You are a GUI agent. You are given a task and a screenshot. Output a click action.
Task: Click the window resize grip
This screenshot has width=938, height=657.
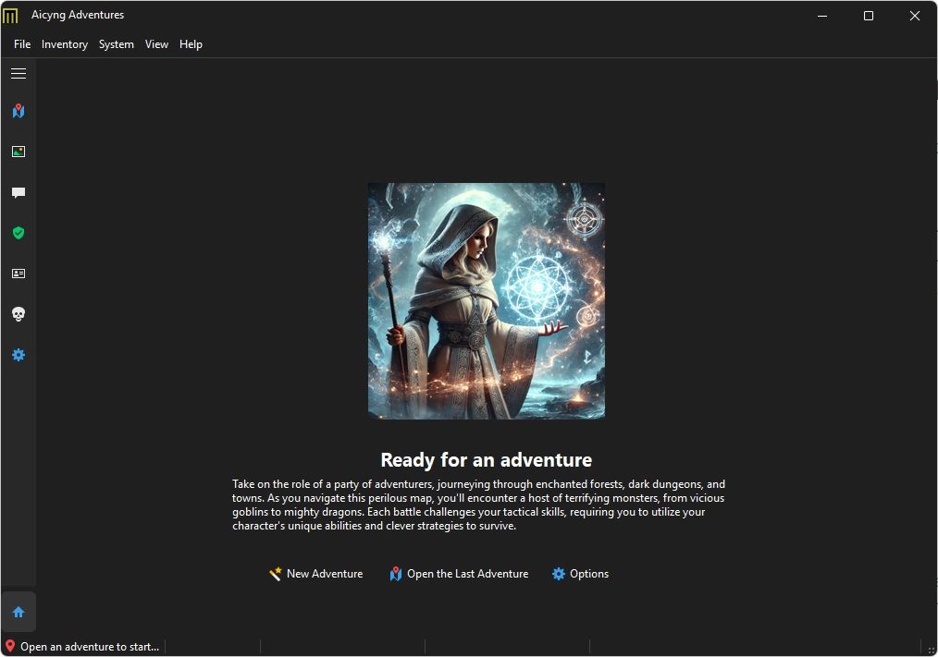pos(931,651)
